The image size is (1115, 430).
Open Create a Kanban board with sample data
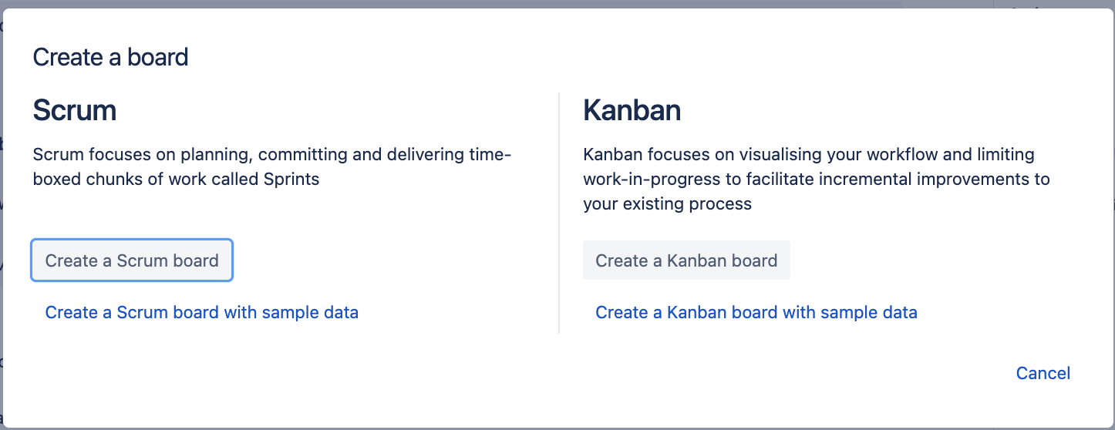pyautogui.click(x=756, y=312)
